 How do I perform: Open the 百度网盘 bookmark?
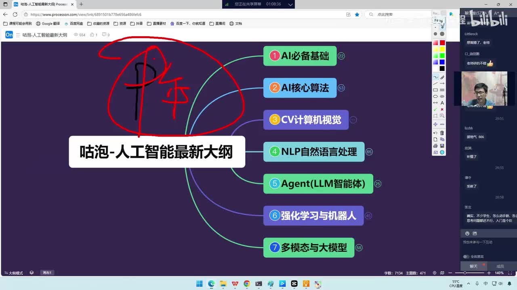click(x=74, y=23)
